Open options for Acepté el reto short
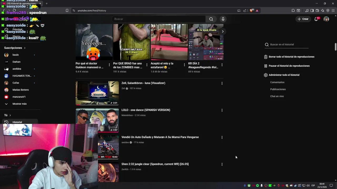 (184, 65)
